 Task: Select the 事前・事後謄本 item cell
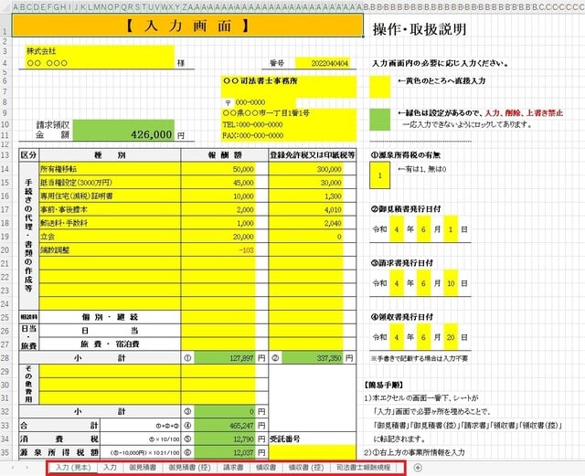pyautogui.click(x=110, y=209)
